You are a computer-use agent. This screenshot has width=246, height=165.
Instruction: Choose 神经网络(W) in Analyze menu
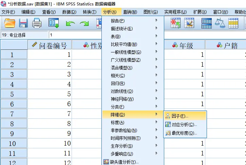pos(133,99)
